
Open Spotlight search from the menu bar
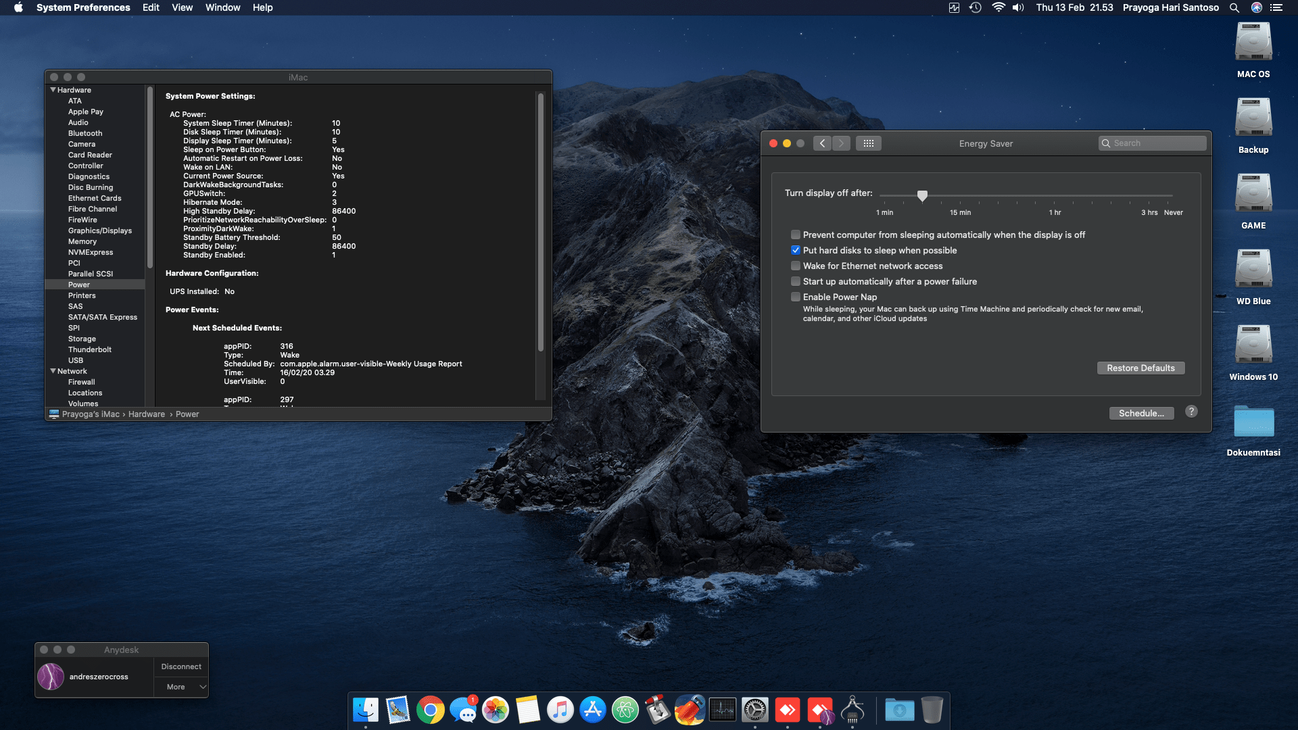click(1234, 7)
